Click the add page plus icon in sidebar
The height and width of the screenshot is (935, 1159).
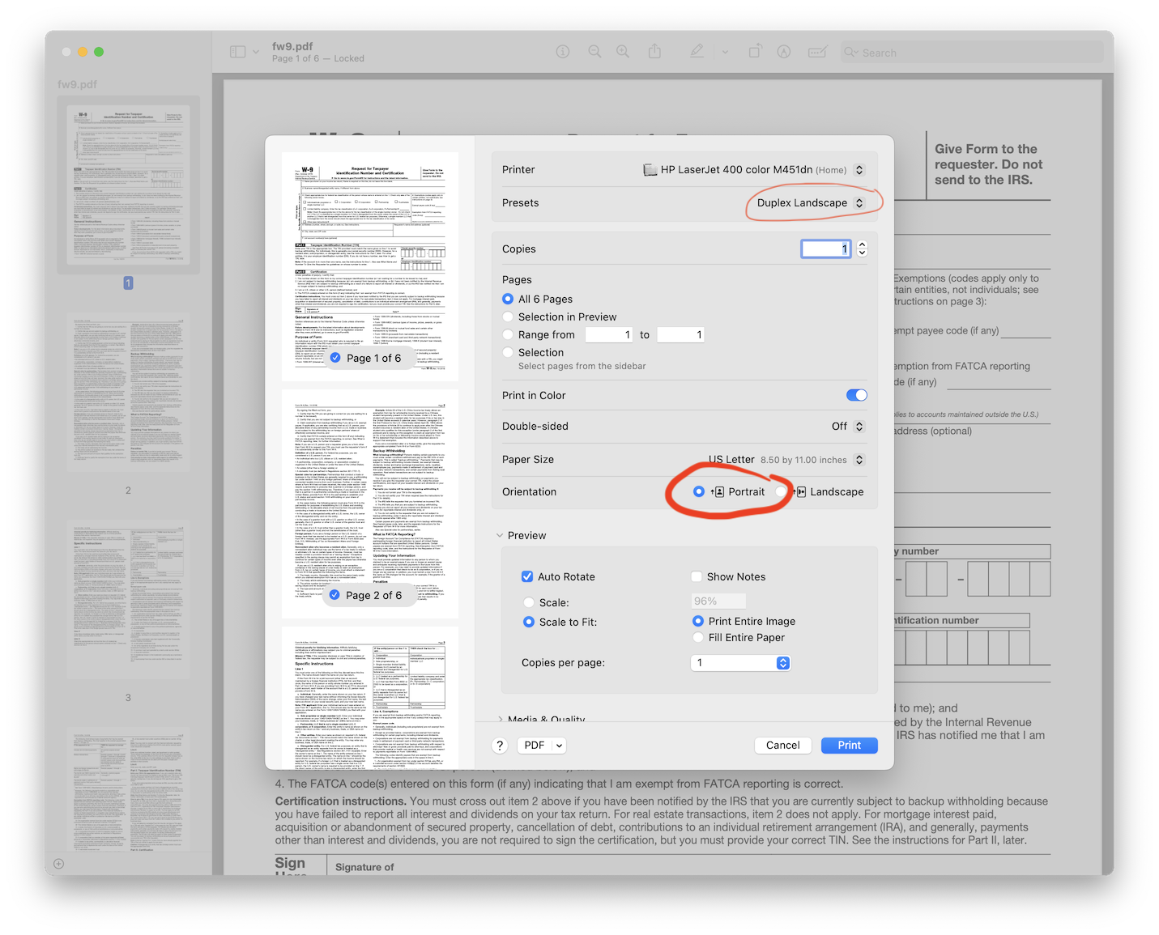coord(58,864)
